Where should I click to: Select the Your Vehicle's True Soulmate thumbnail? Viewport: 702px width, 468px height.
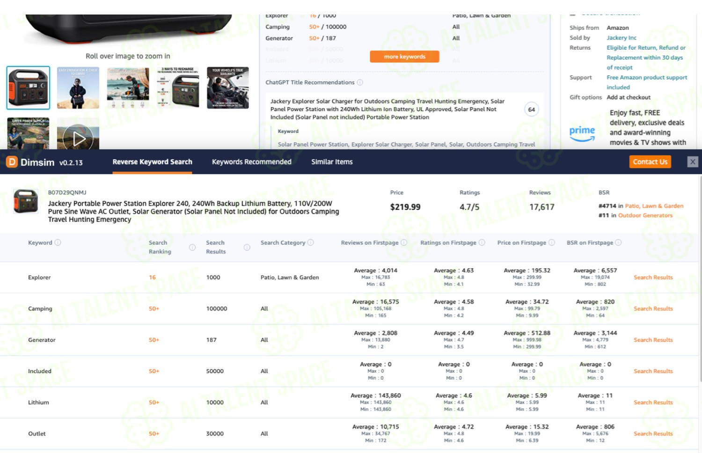(228, 88)
